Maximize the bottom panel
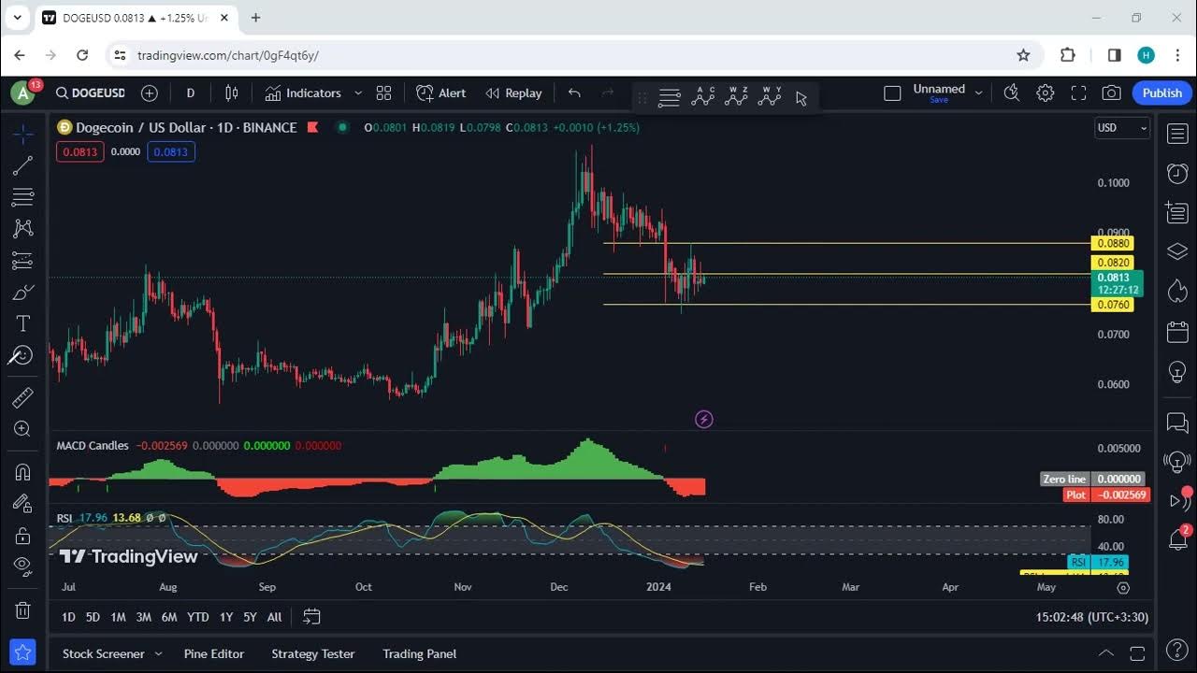Screen dimensions: 1197x673 pos(1137,653)
